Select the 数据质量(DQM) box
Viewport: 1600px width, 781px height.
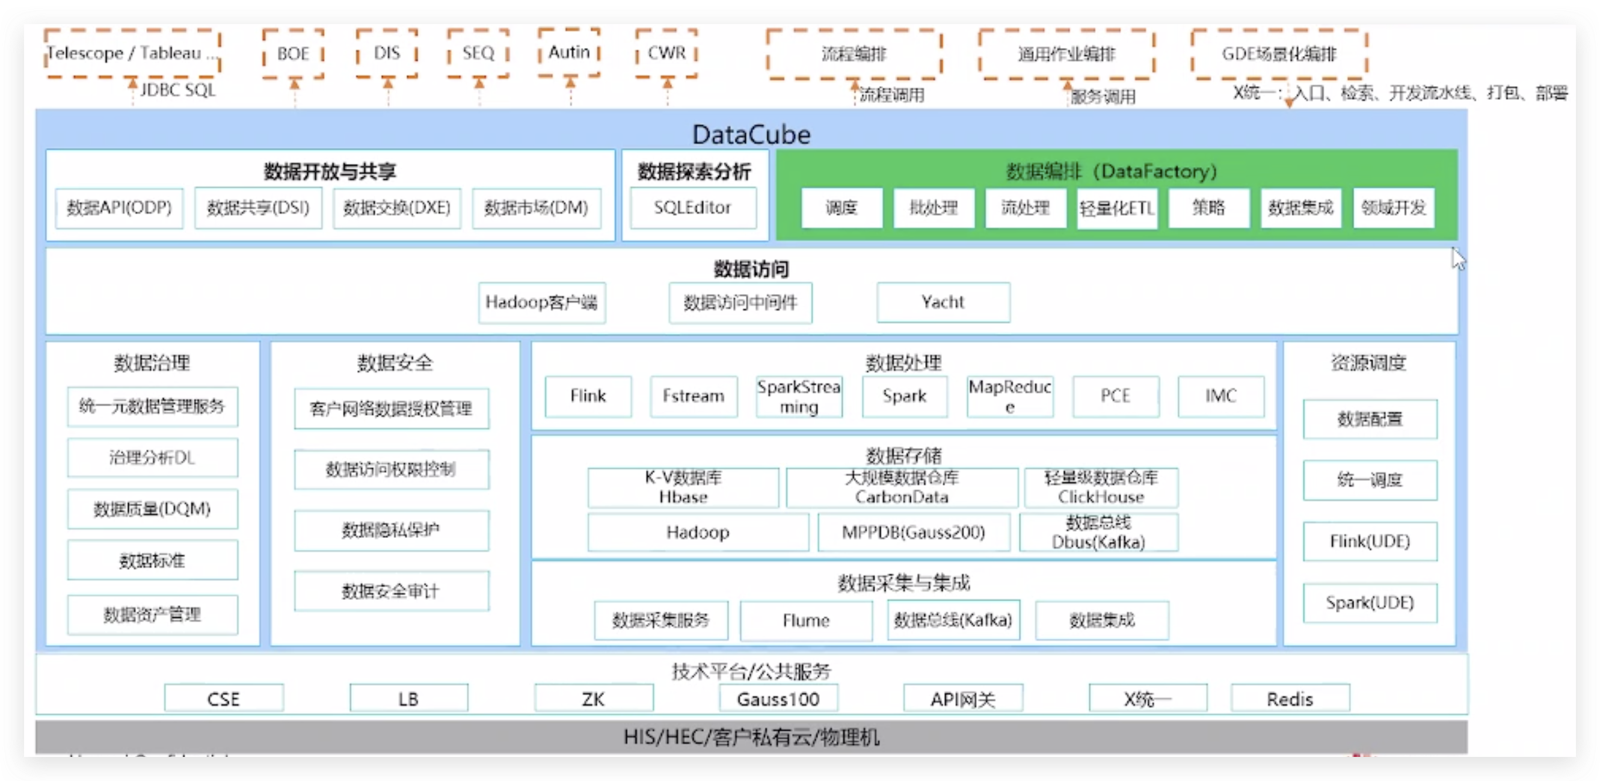(152, 509)
